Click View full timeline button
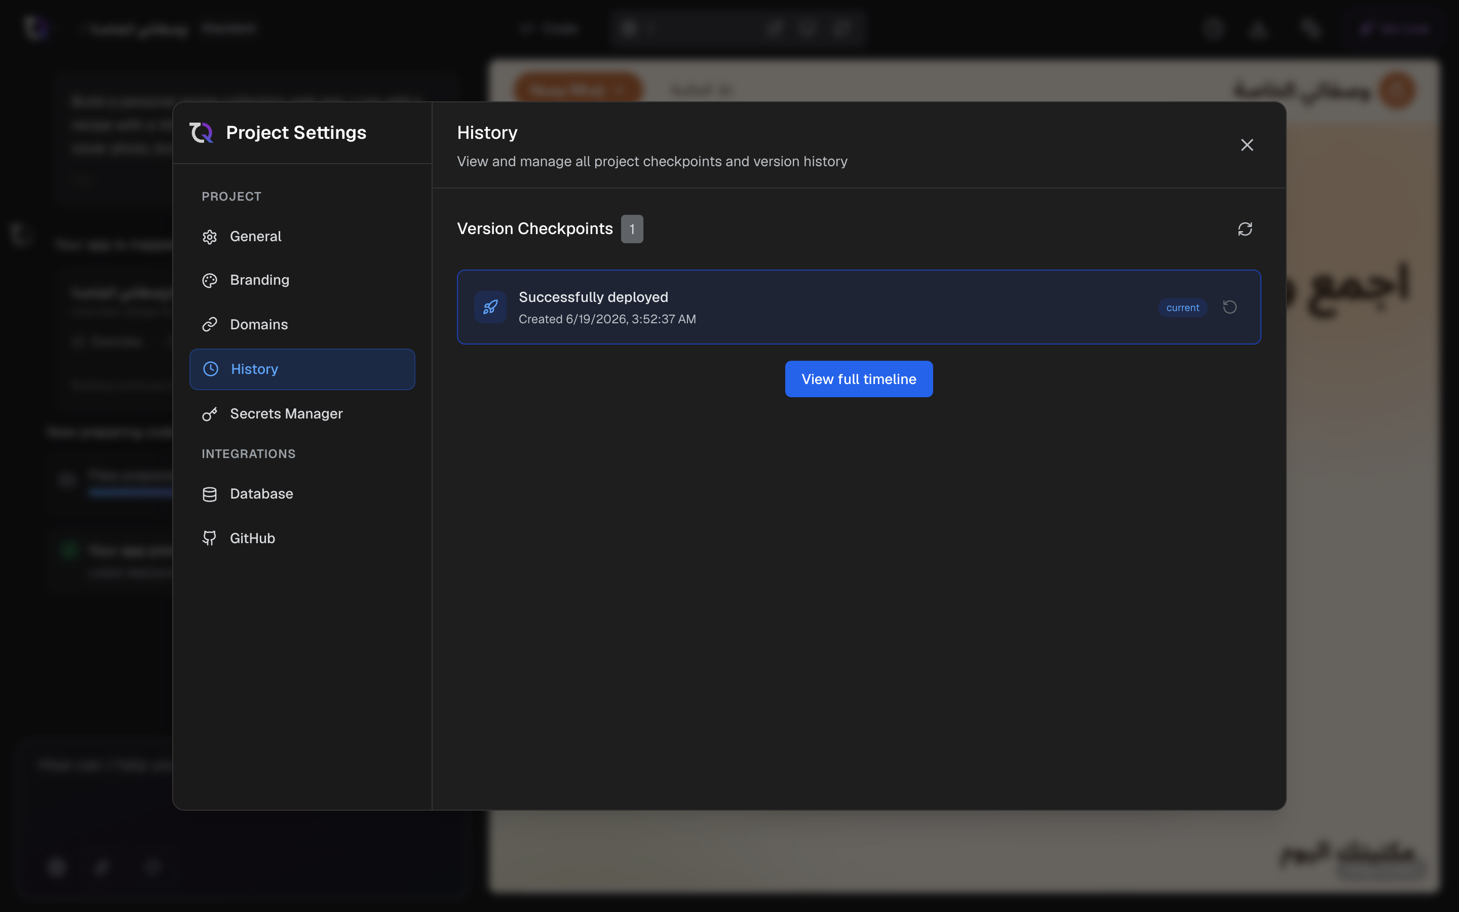The width and height of the screenshot is (1459, 912). pos(859,379)
